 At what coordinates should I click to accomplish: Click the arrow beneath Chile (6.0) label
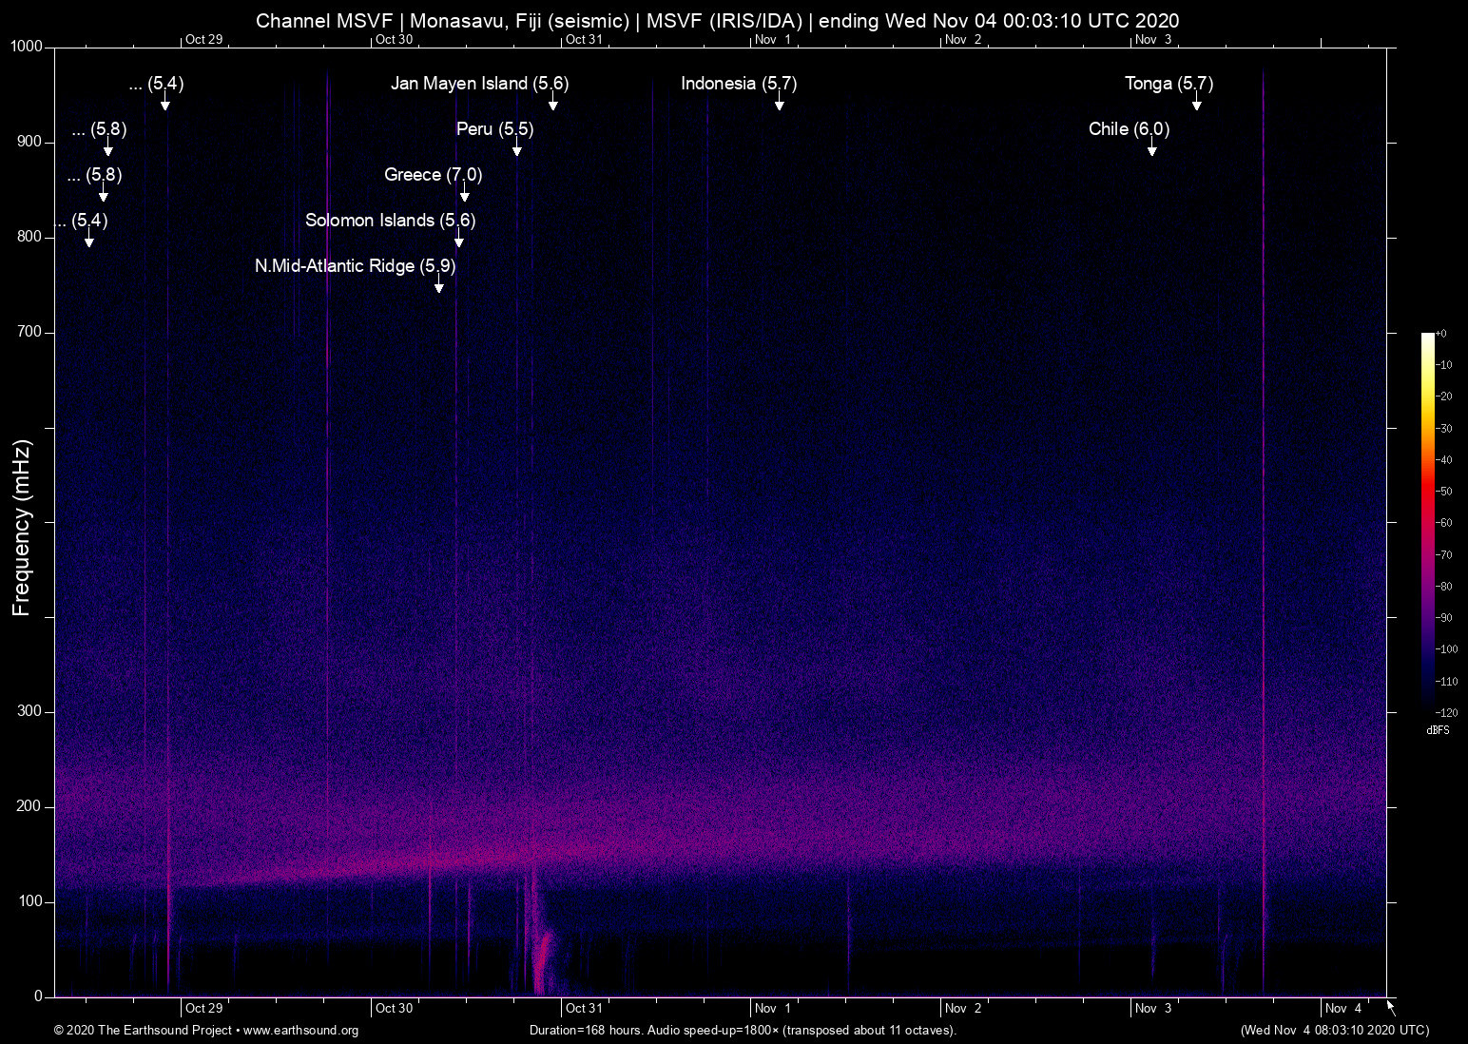[1151, 148]
